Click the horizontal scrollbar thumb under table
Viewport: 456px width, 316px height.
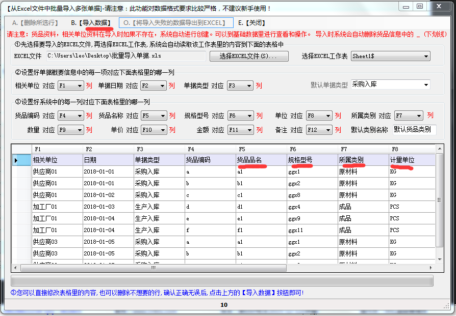pos(153,267)
